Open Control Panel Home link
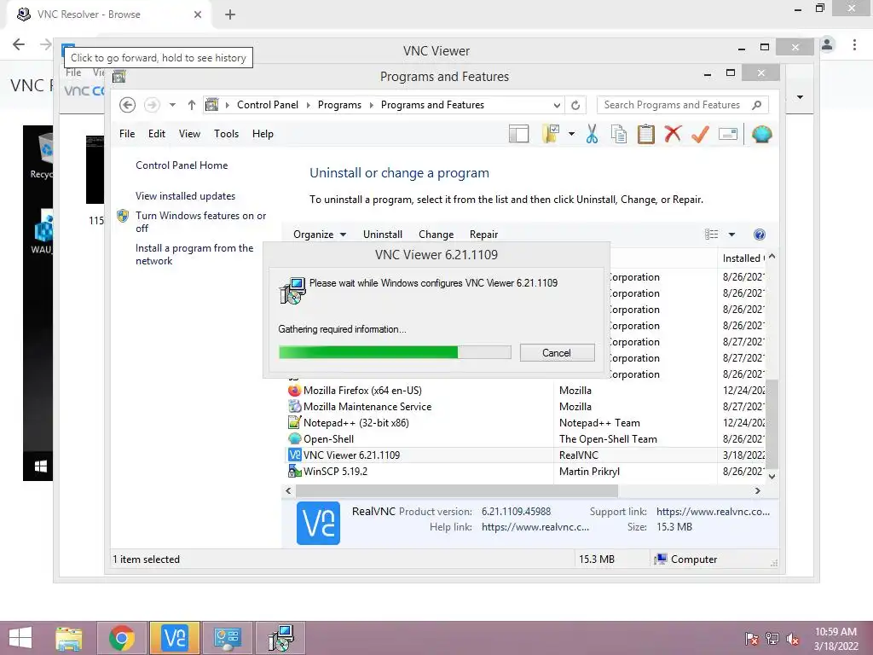873x655 pixels. pos(182,165)
